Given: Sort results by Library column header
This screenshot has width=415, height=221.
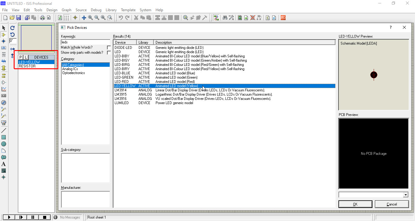Looking at the screenshot, I should (x=145, y=42).
